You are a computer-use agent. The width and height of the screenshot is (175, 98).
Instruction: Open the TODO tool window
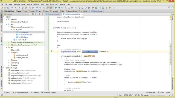7,93
